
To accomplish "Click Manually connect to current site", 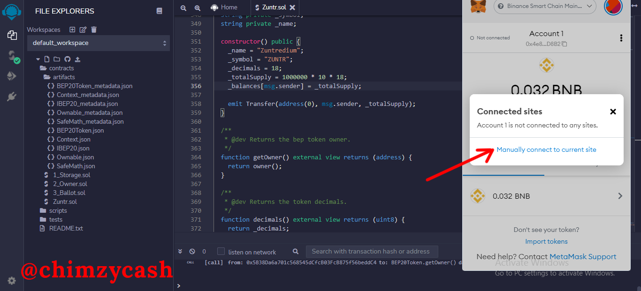I will click(546, 150).
